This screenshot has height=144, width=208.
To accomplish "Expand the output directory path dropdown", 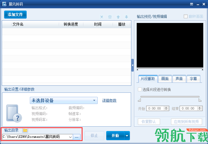I will click(x=70, y=137).
